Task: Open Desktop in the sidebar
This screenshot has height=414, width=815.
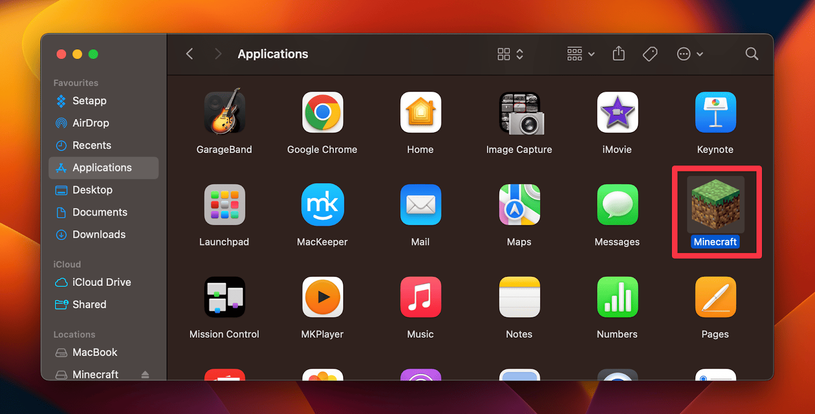Action: (103, 190)
